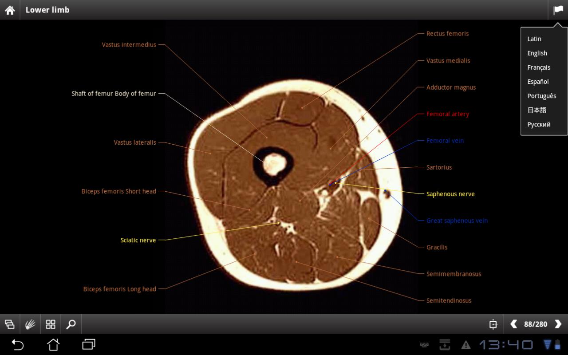Select the Gracilis muscle label
Viewport: 568px width, 355px height.
[437, 247]
